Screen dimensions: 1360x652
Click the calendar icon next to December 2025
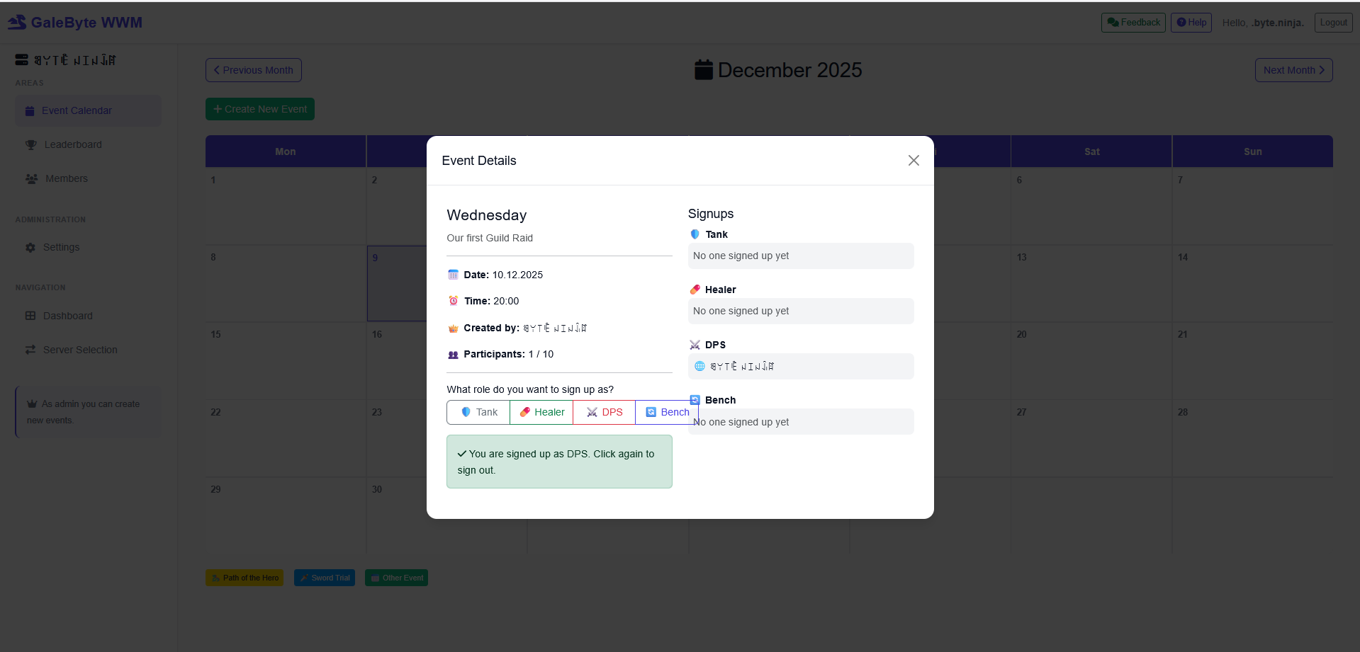(x=704, y=70)
